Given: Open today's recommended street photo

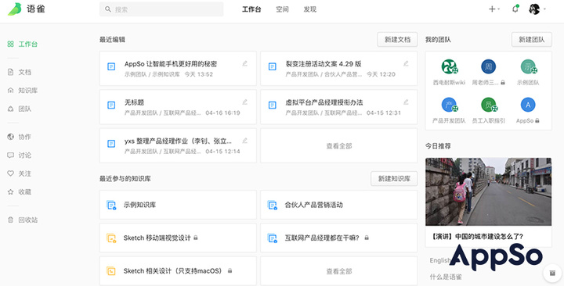Looking at the screenshot, I should (x=488, y=191).
